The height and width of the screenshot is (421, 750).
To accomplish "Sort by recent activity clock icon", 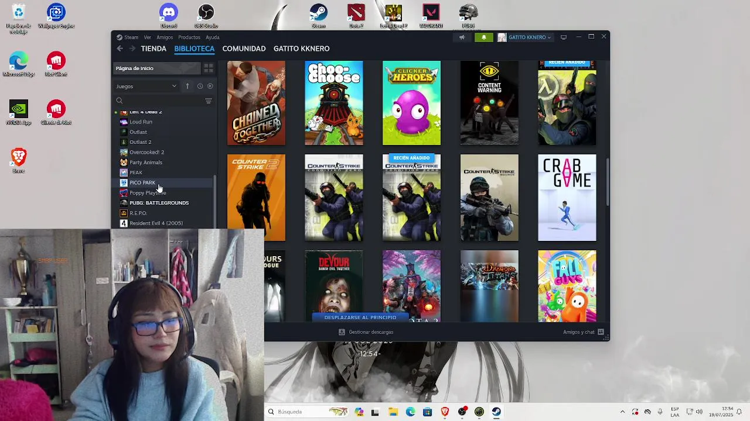I will [200, 86].
